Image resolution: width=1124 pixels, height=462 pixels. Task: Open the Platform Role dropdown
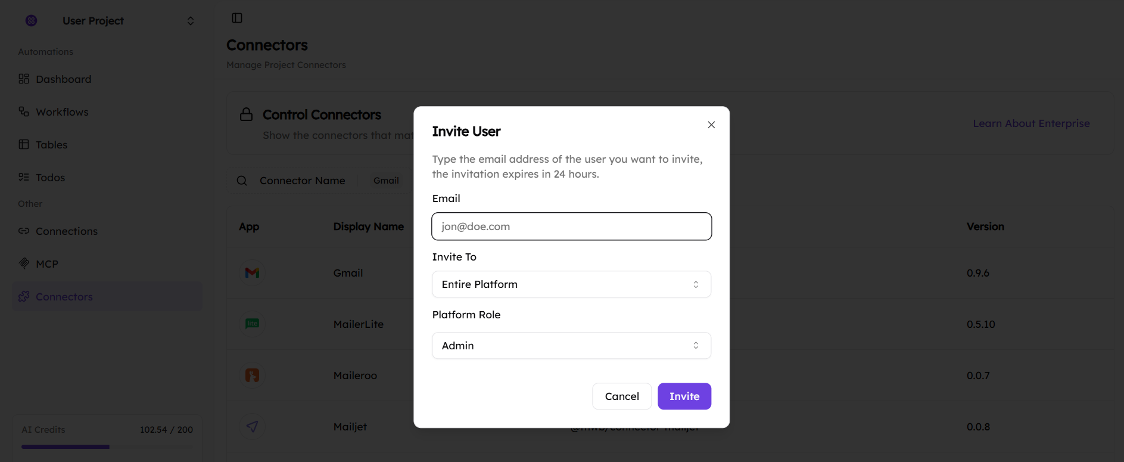click(571, 346)
